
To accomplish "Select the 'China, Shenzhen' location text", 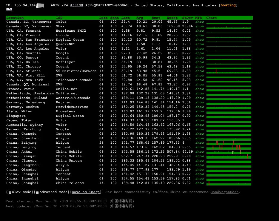I will pos(22,138).
